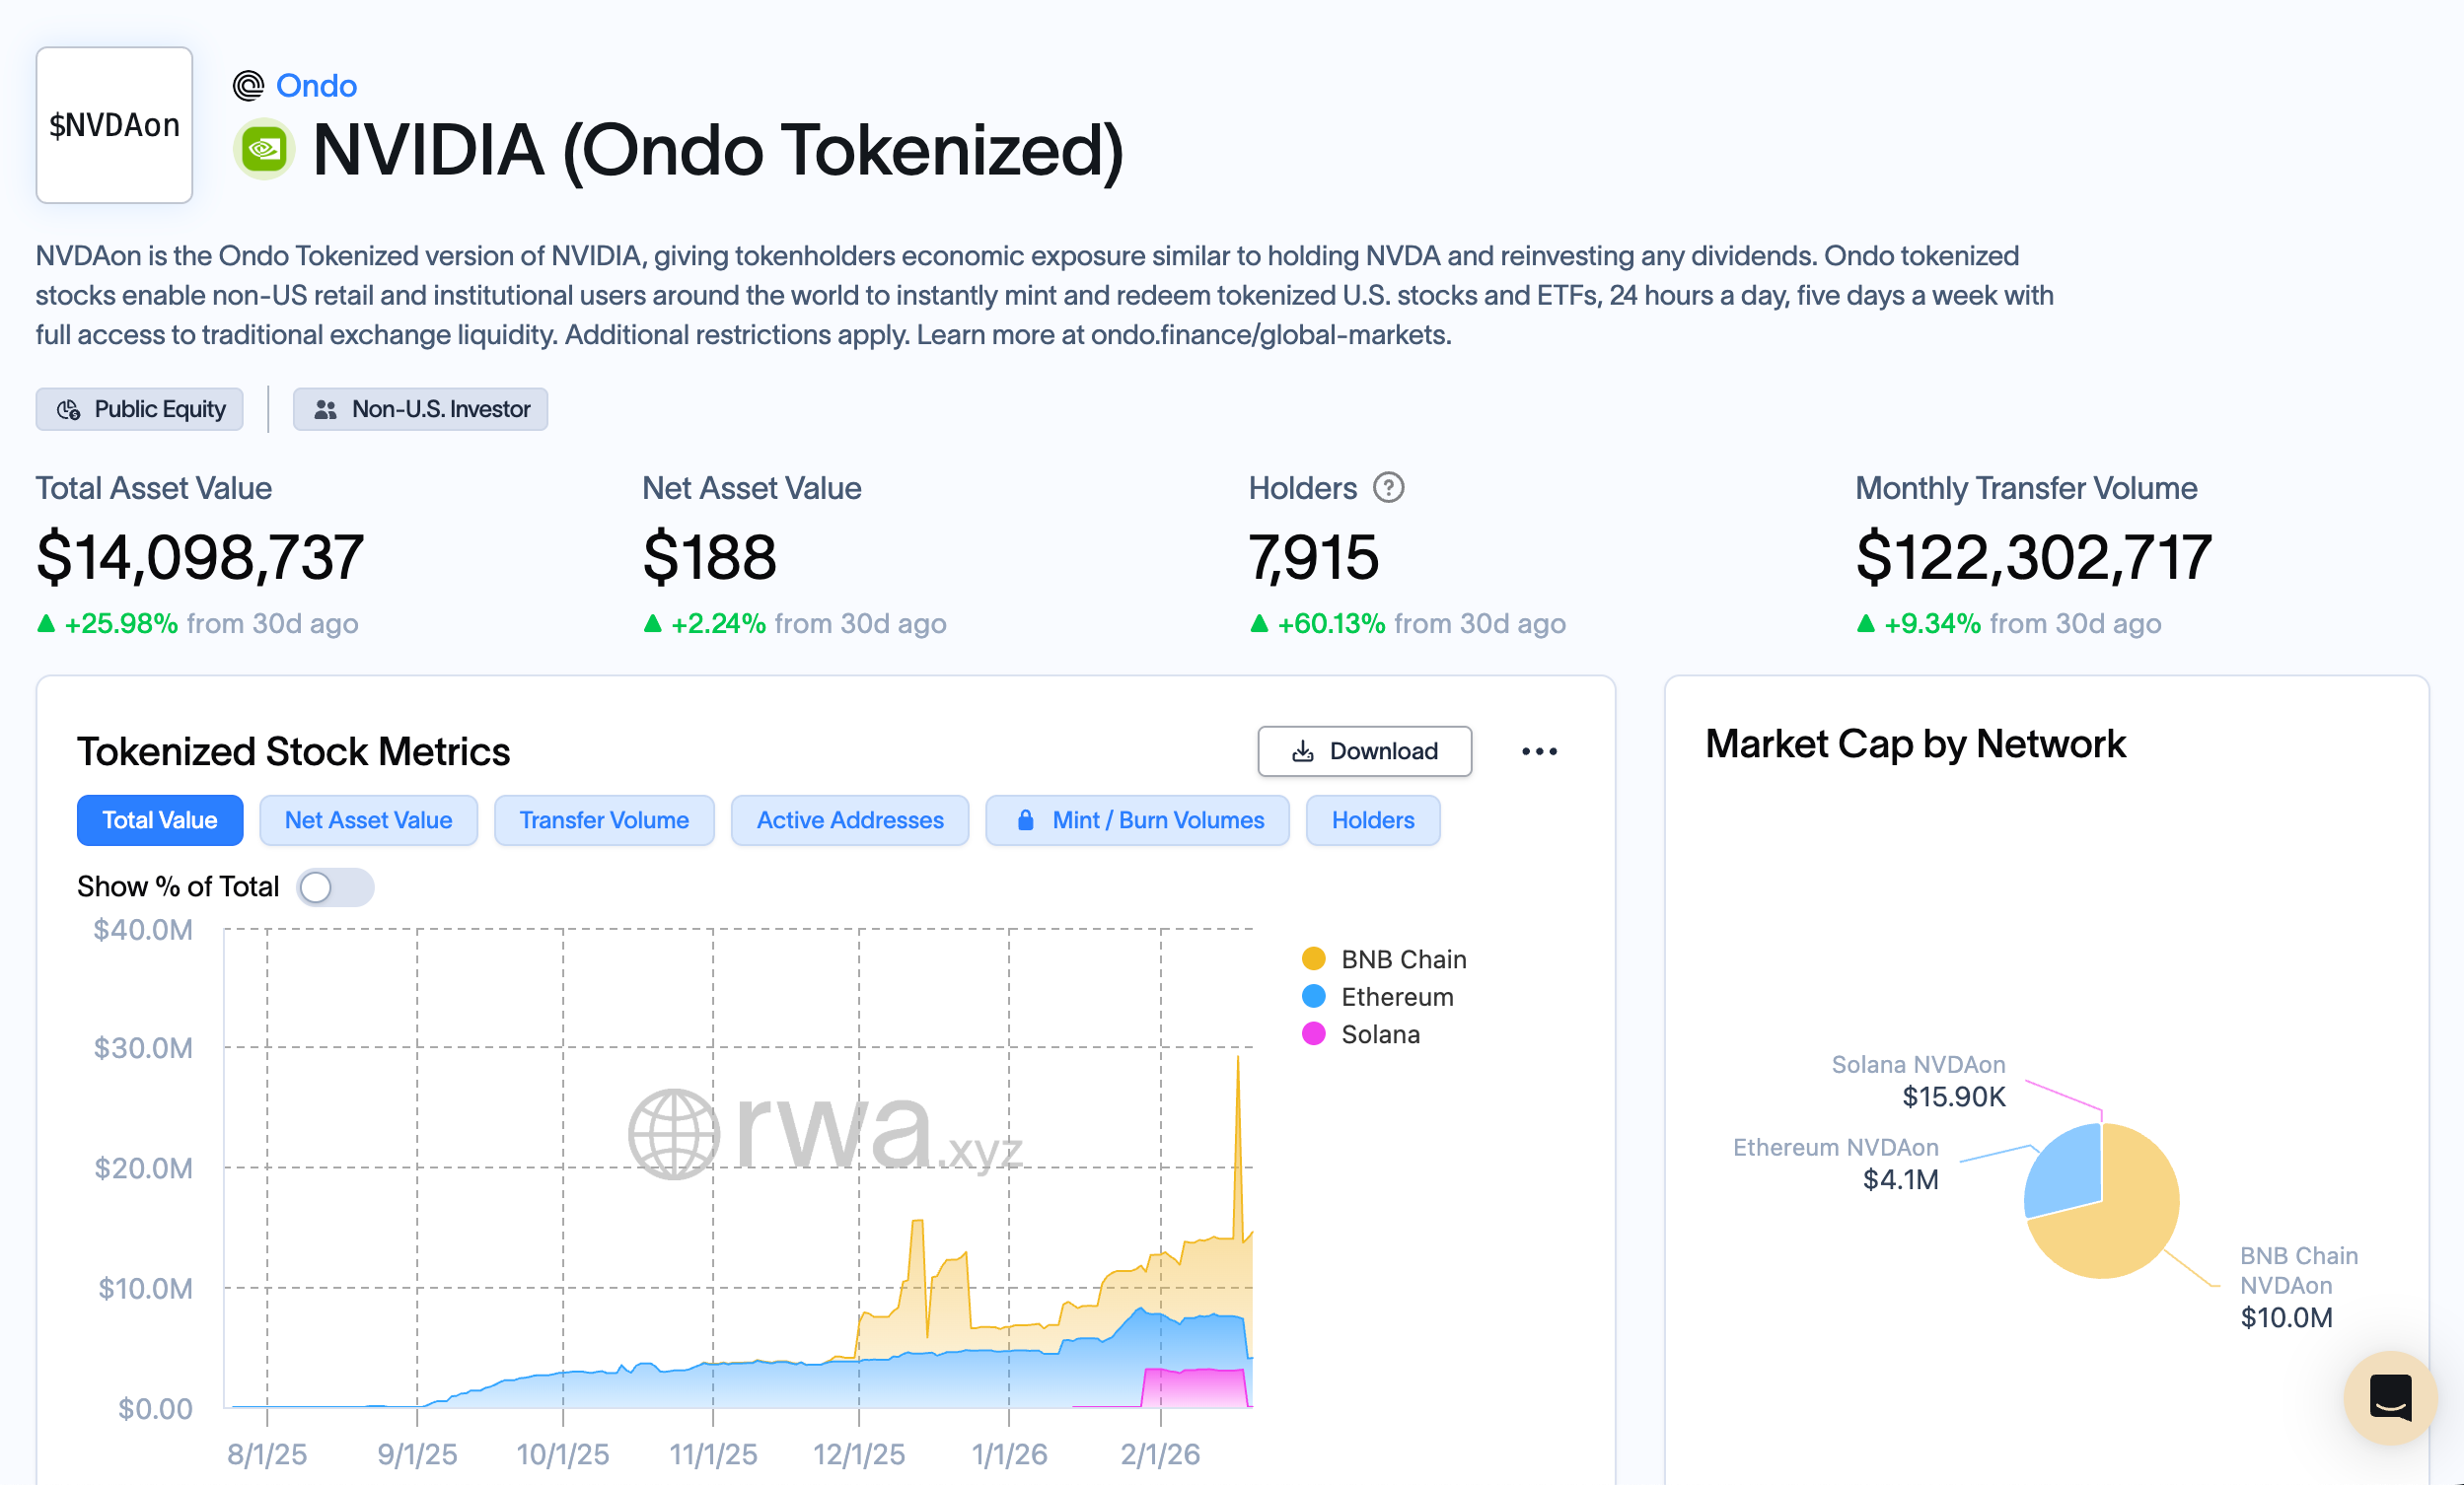Toggle BNB Chain series in chart legend
Viewport: 2464px width, 1485px height.
point(1403,959)
